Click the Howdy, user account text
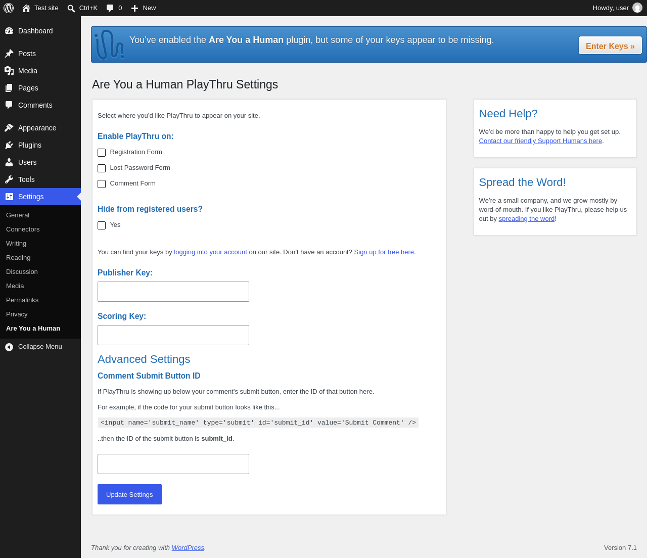The height and width of the screenshot is (558, 647). tap(611, 8)
